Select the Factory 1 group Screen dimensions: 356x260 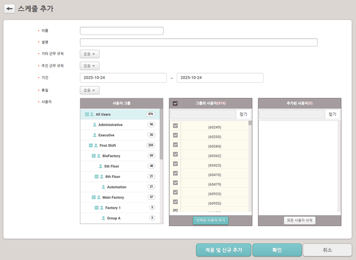[113, 208]
